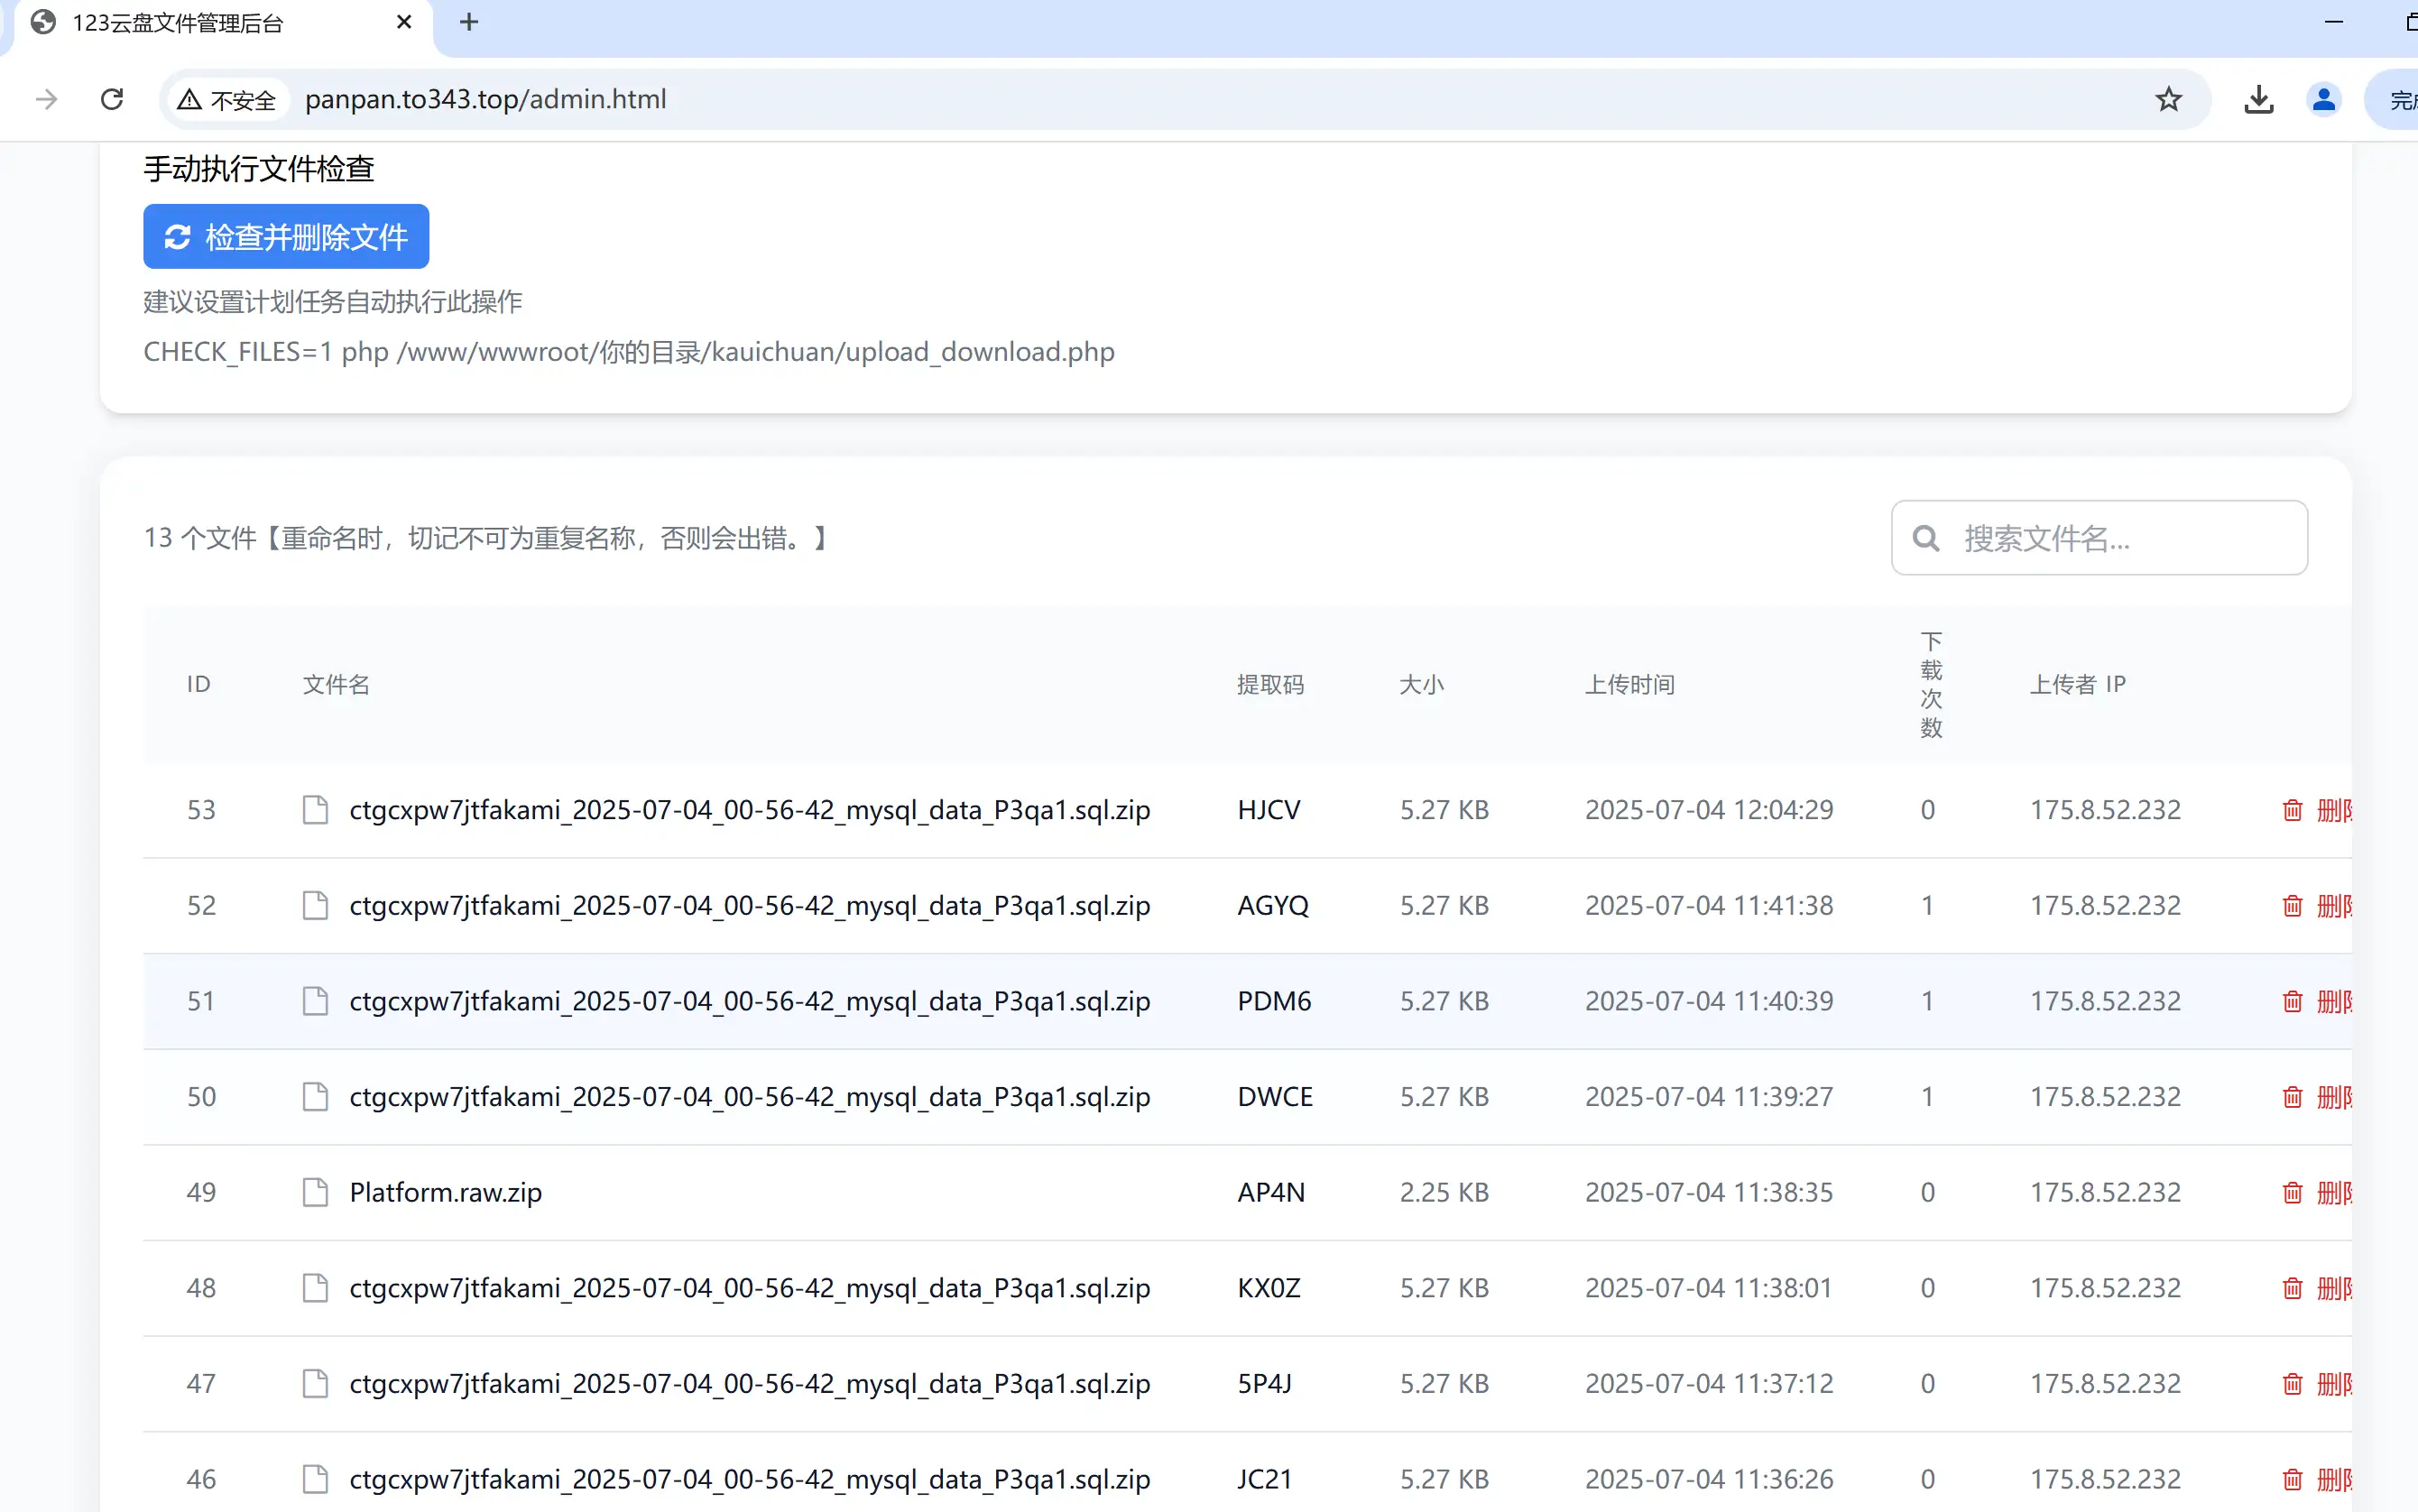Click the 不安全 site security warning
The width and height of the screenshot is (2418, 1512).
[227, 100]
